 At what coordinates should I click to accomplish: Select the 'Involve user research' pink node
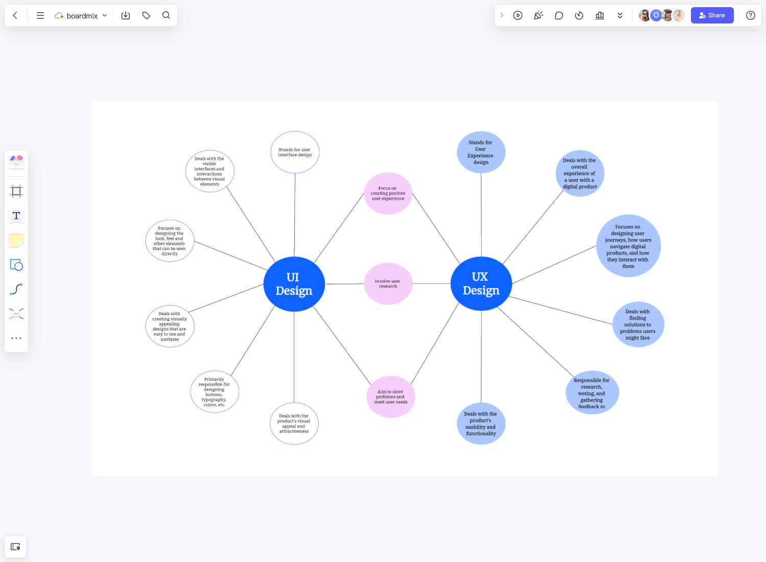(388, 284)
